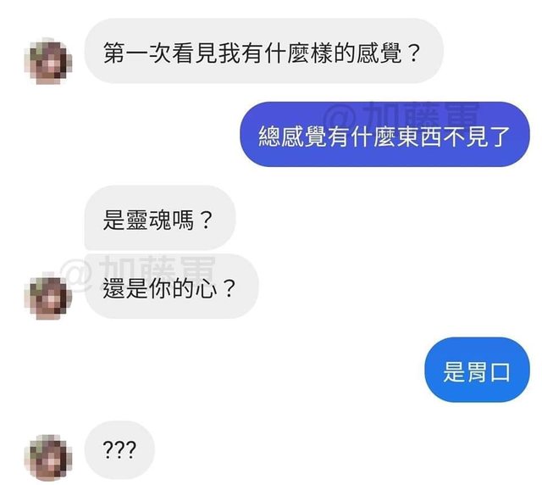Tap the "是靈魂嗎？" message bubble
The width and height of the screenshot is (542, 485).
point(160,218)
